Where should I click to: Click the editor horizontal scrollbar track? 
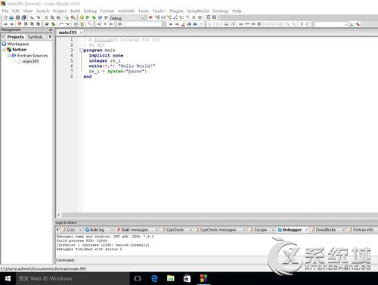click(x=219, y=215)
